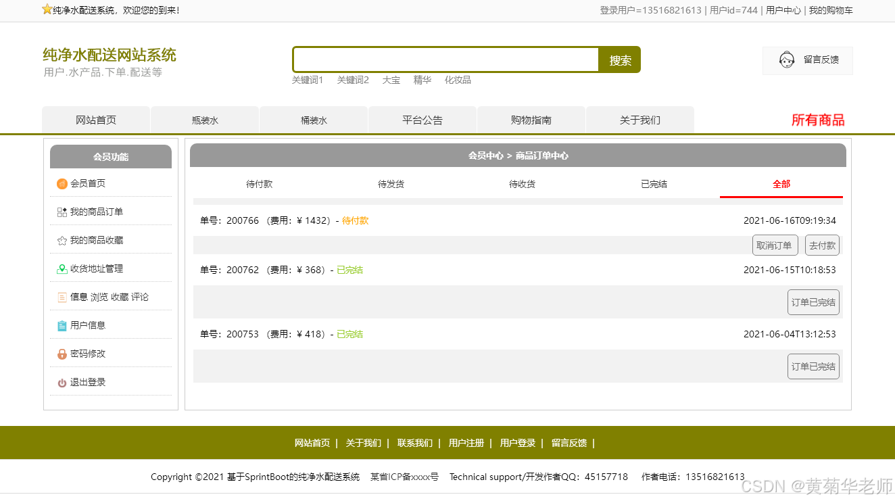The height and width of the screenshot is (501, 895).
Task: Click 取消订单 to cancel order 200766
Action: coord(775,245)
